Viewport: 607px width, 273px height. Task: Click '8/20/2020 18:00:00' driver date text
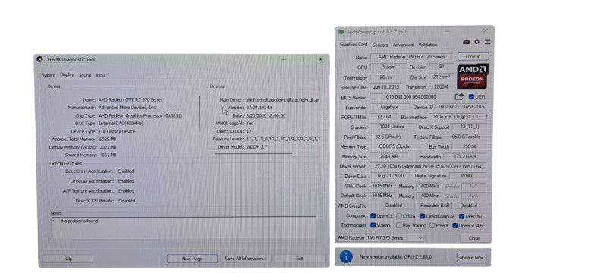(266, 115)
